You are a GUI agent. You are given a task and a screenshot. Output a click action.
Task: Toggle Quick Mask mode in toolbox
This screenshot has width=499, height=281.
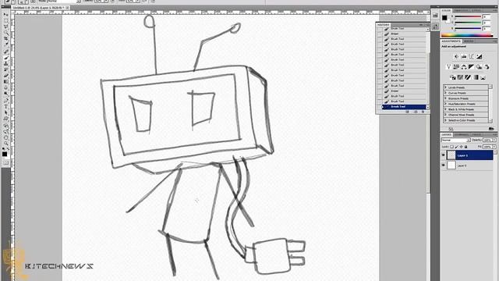5,163
